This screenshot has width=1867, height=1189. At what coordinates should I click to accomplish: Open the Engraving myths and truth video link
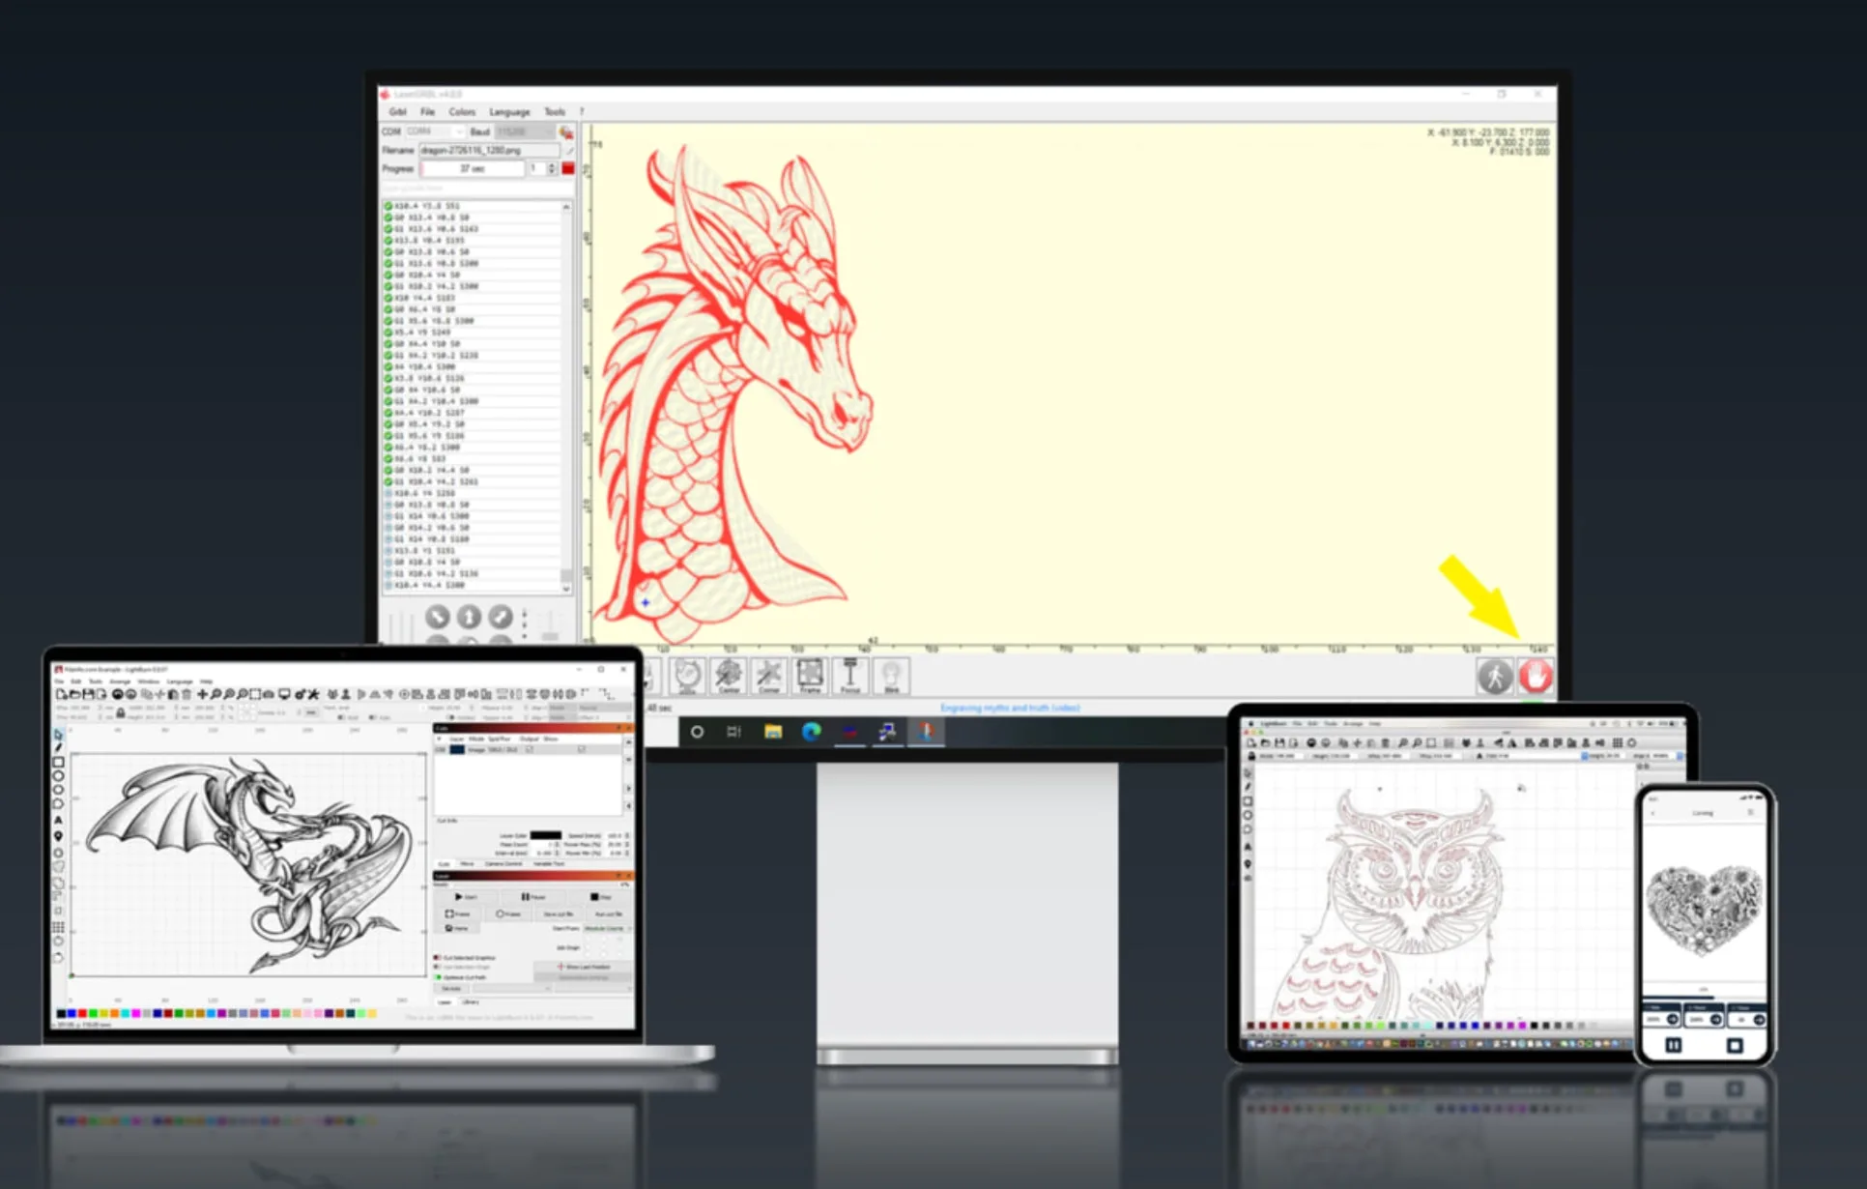click(1010, 709)
